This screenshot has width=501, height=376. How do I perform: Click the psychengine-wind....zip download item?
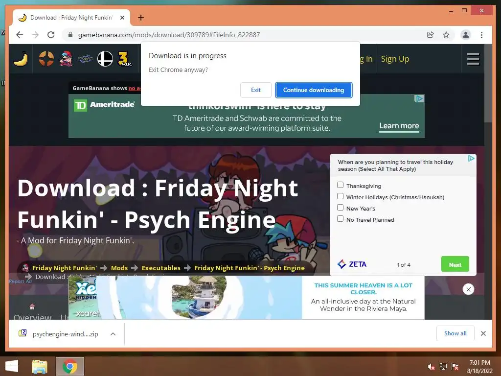coord(66,334)
